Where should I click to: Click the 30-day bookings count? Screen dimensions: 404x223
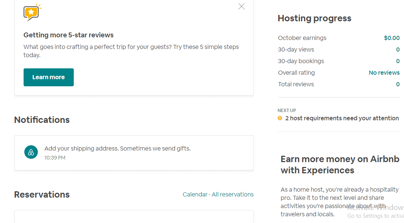(398, 61)
